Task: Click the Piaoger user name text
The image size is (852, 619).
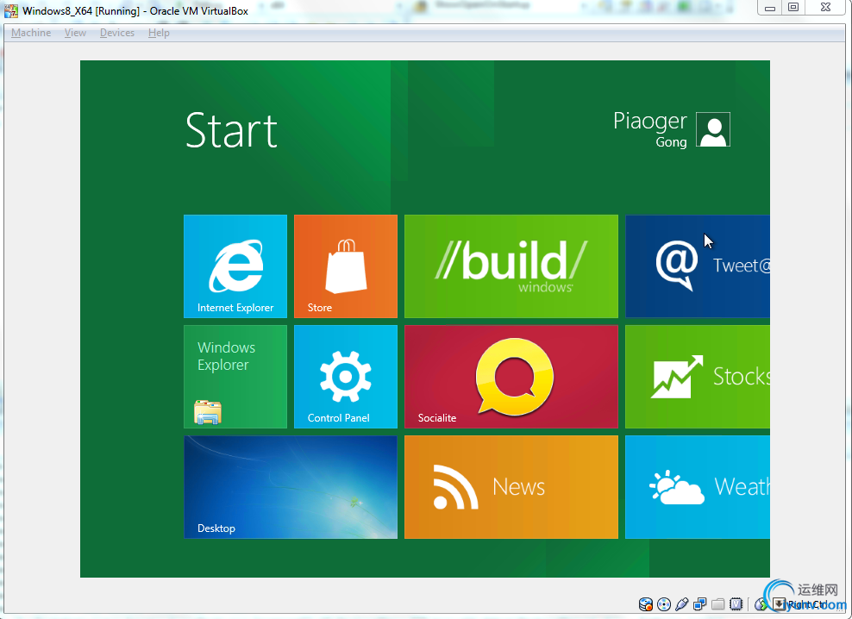Action: pos(650,121)
